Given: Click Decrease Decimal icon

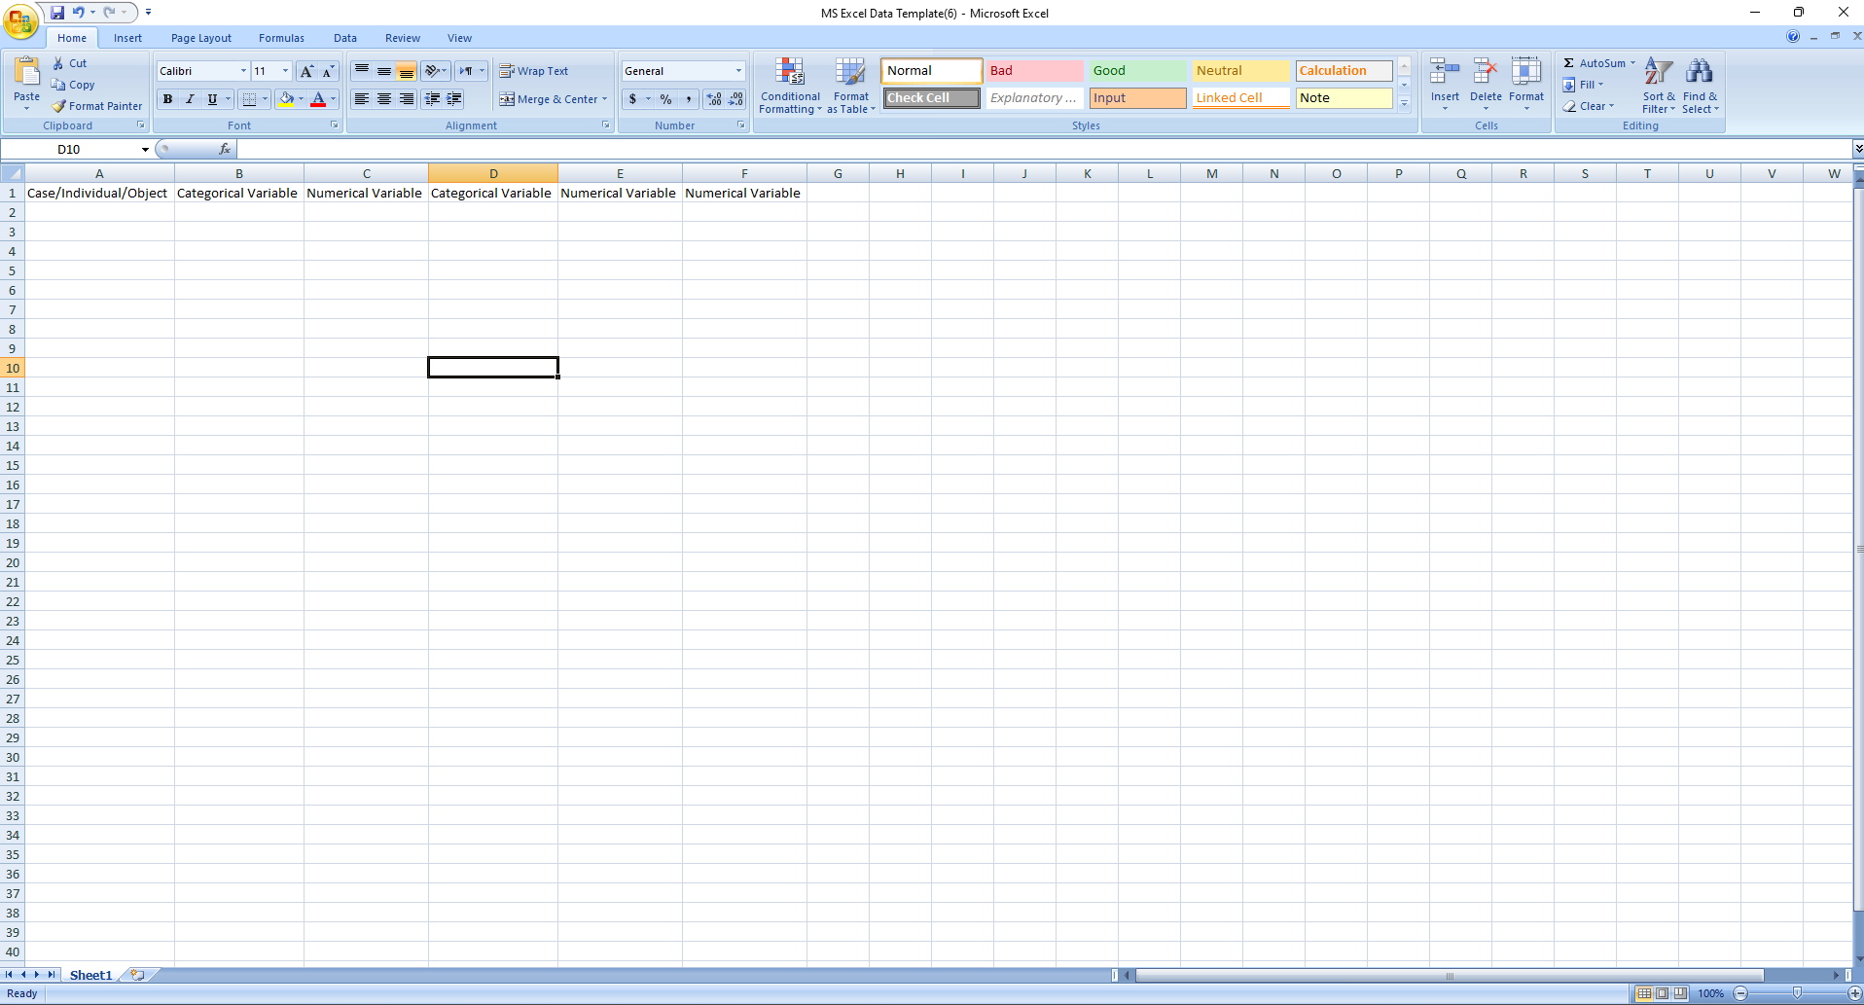Looking at the screenshot, I should coord(736,99).
